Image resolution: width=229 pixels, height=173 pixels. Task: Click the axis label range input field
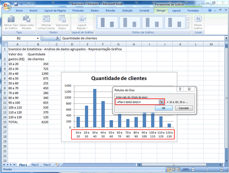137,102
